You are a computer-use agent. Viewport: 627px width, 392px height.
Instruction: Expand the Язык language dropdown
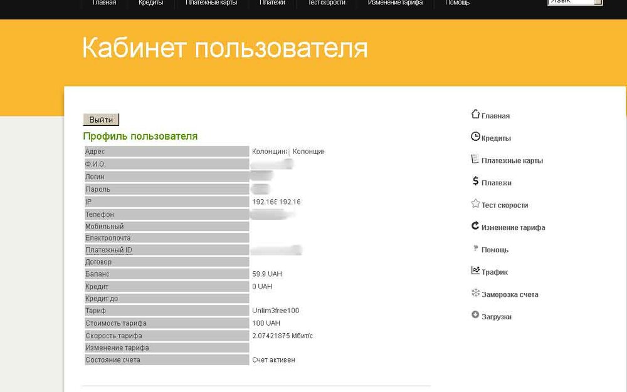click(575, 3)
